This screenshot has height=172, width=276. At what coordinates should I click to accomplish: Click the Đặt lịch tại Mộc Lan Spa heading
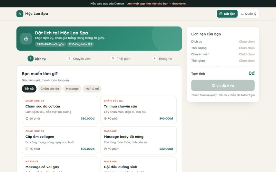(61, 33)
